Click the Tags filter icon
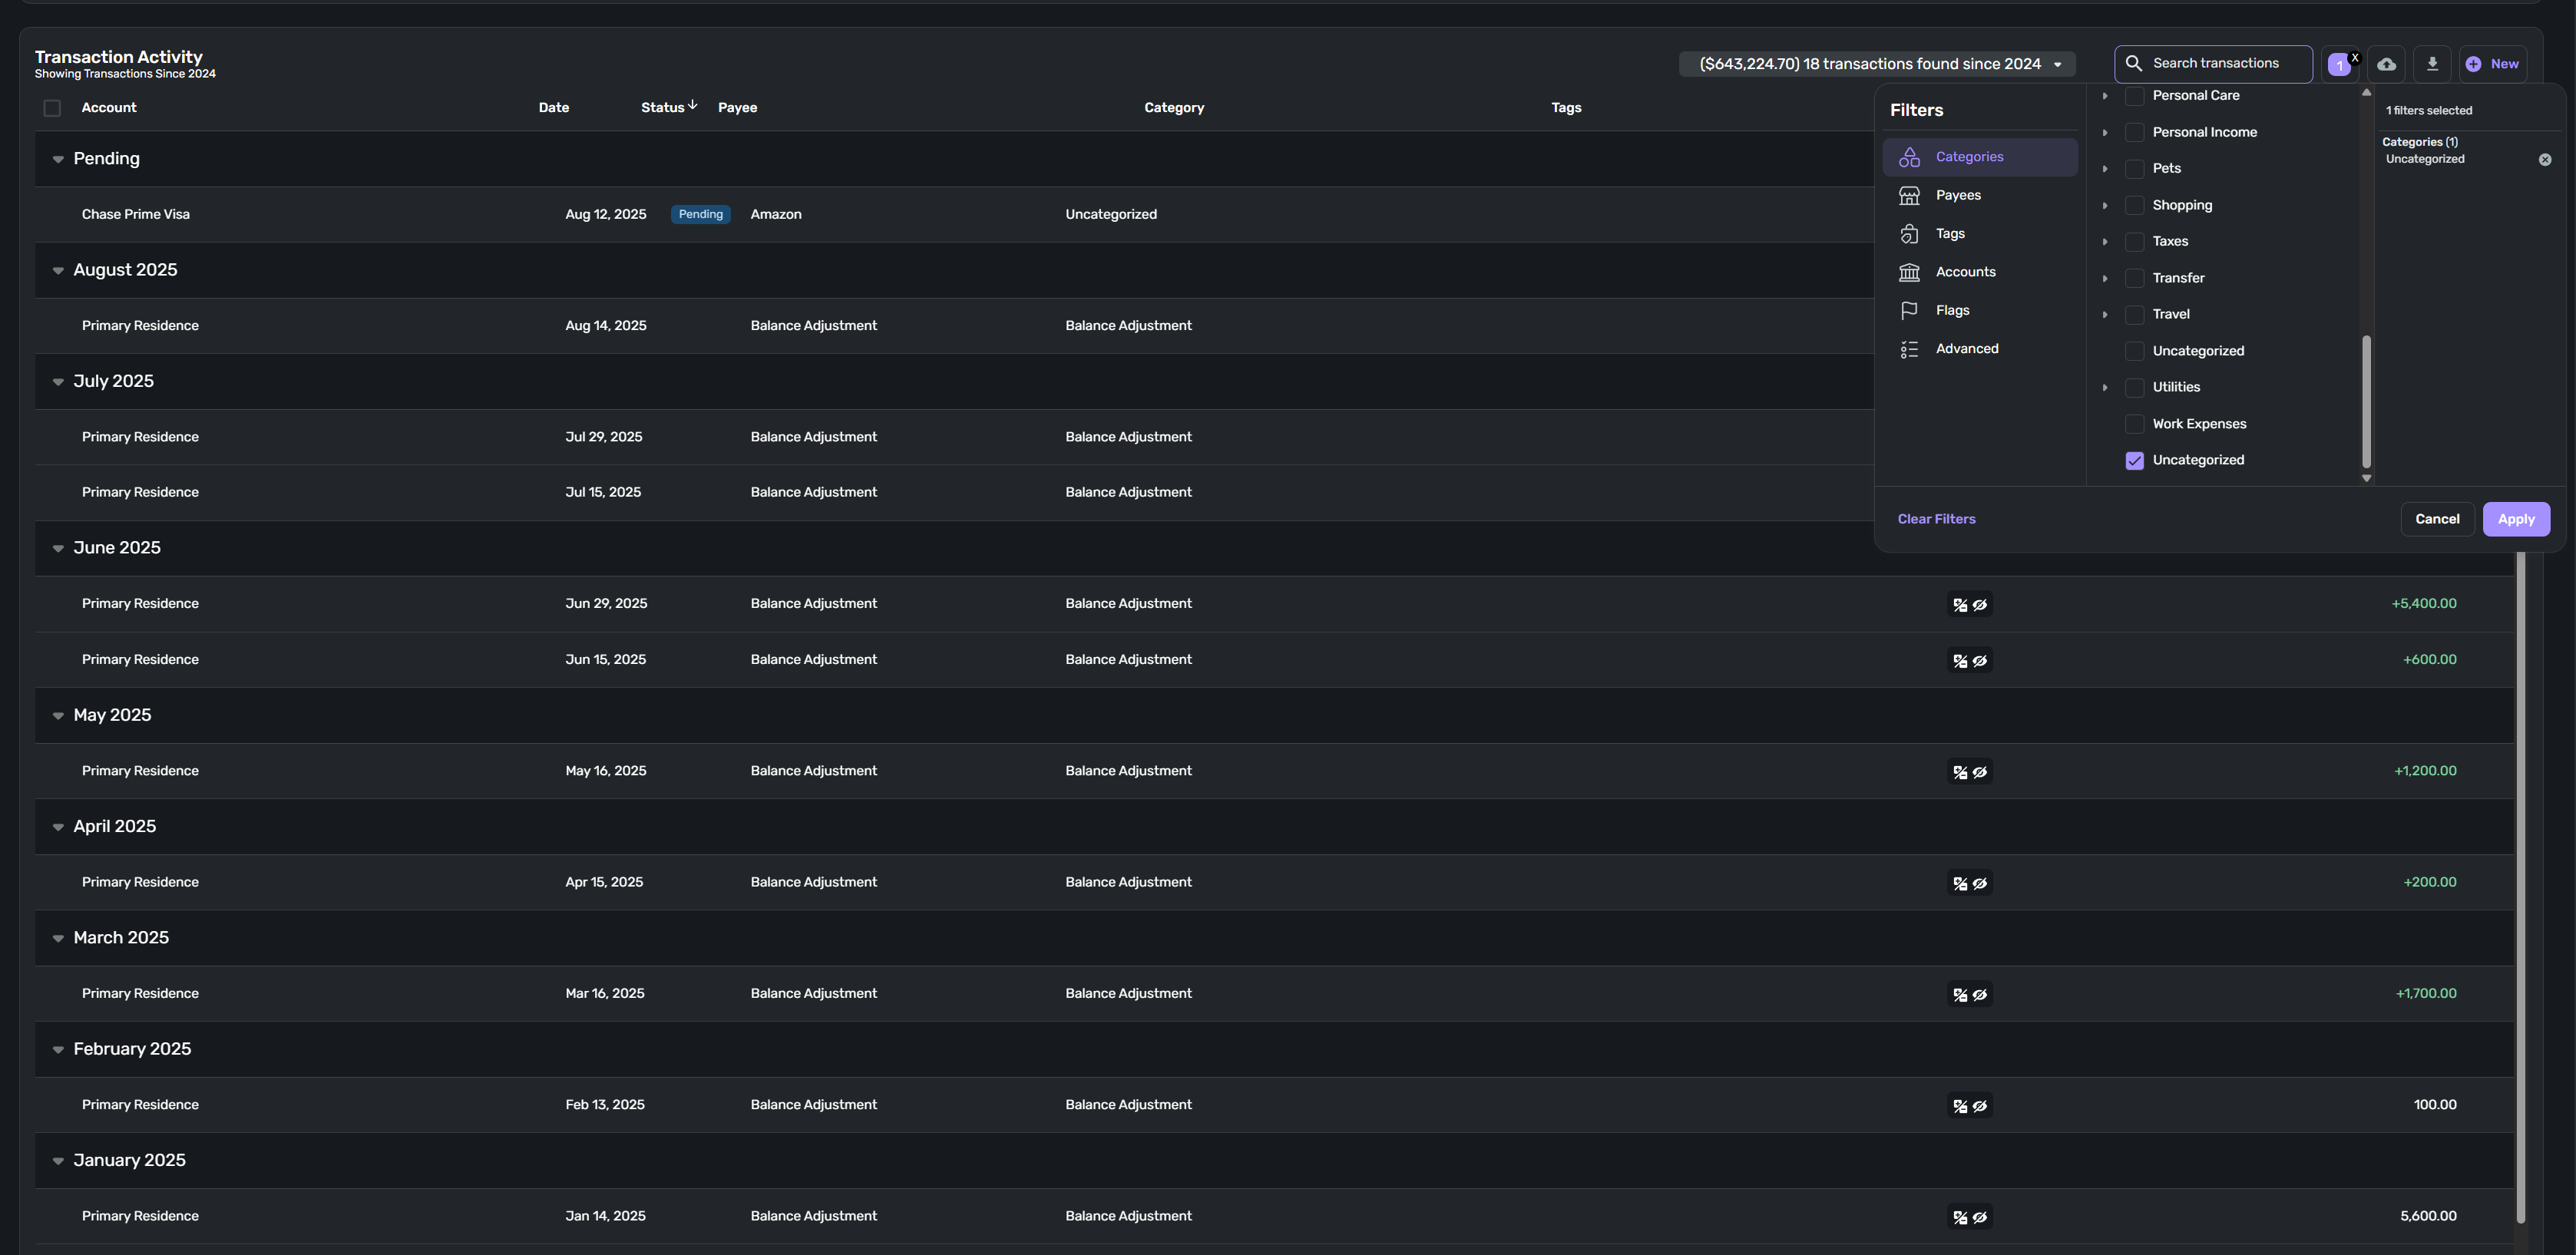This screenshot has height=1255, width=2576. (1909, 234)
